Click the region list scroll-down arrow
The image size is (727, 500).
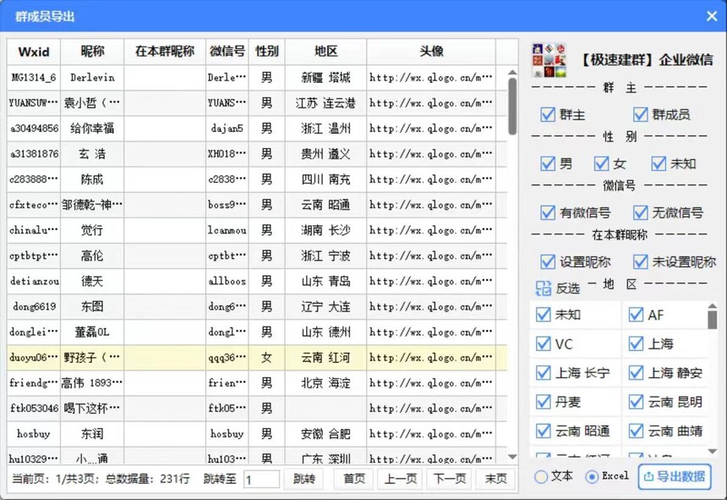coord(713,451)
